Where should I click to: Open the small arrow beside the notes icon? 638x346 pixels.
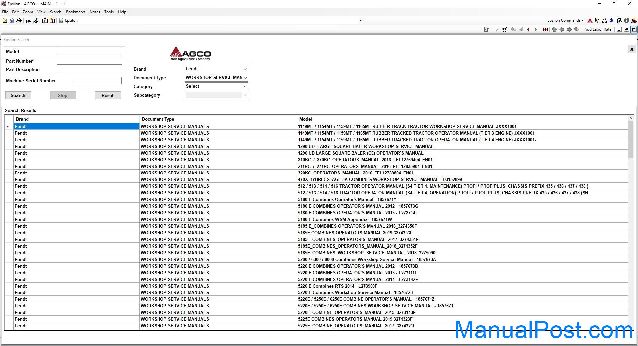pyautogui.click(x=492, y=29)
